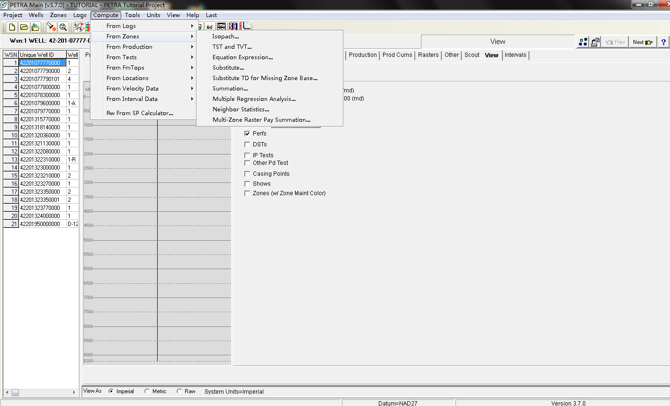Click the cross section module icon
The height and width of the screenshot is (406, 670).
pos(222,27)
